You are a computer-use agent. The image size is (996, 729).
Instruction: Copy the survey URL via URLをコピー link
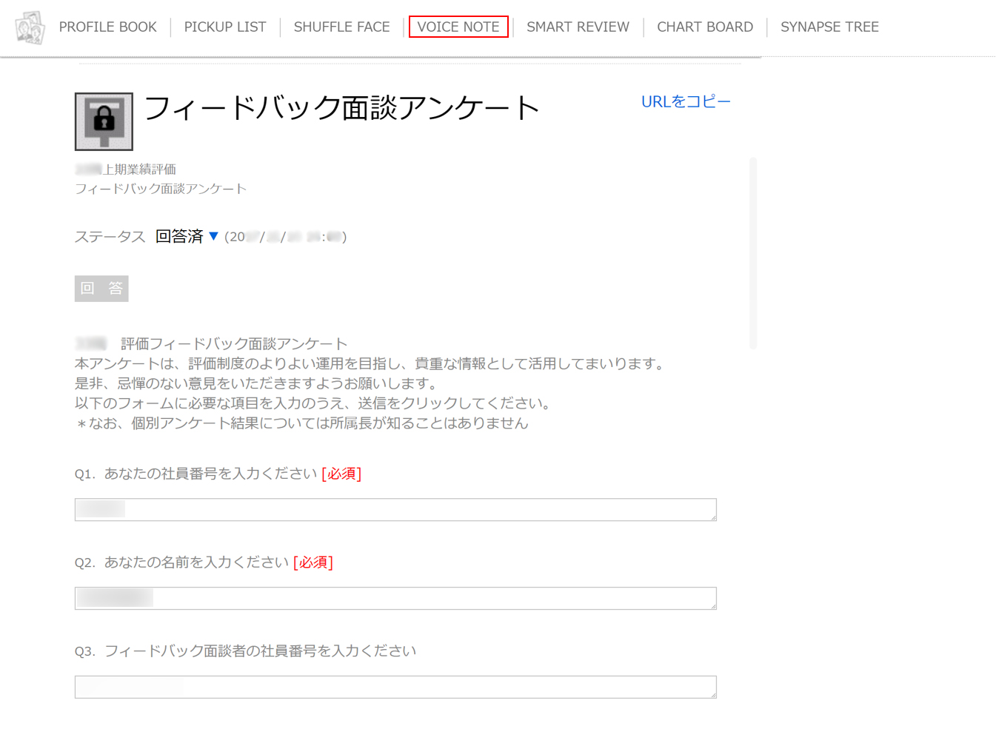(686, 101)
